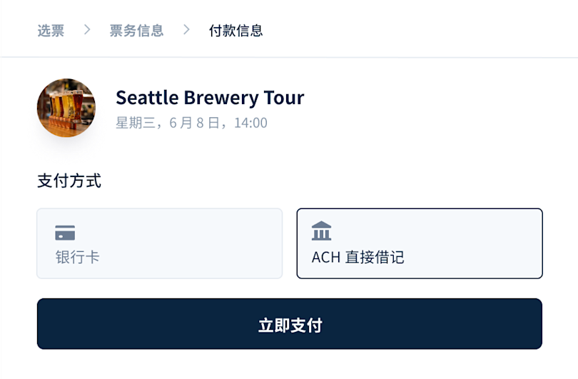The width and height of the screenshot is (578, 379).
Task: Open the beer glasses event photo
Action: pos(66,108)
